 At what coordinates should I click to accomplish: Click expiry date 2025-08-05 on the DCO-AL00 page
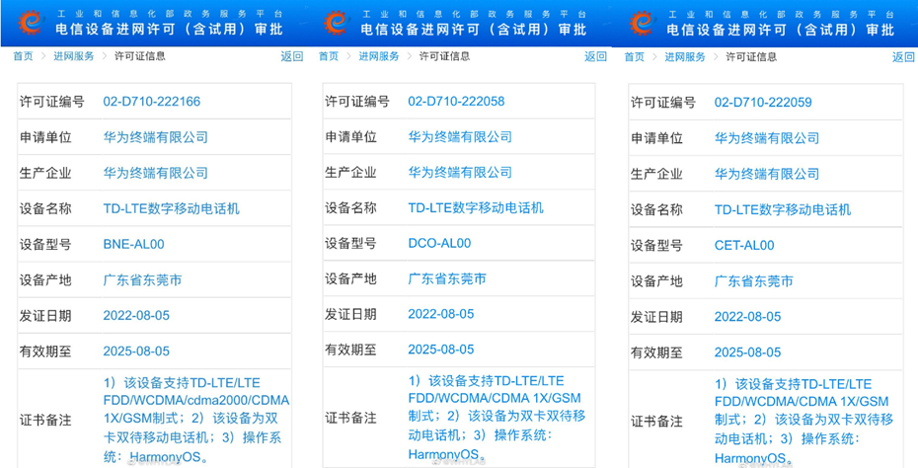pyautogui.click(x=441, y=350)
